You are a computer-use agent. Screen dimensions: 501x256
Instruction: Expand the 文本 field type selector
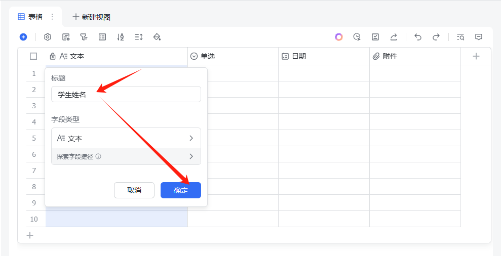point(126,138)
